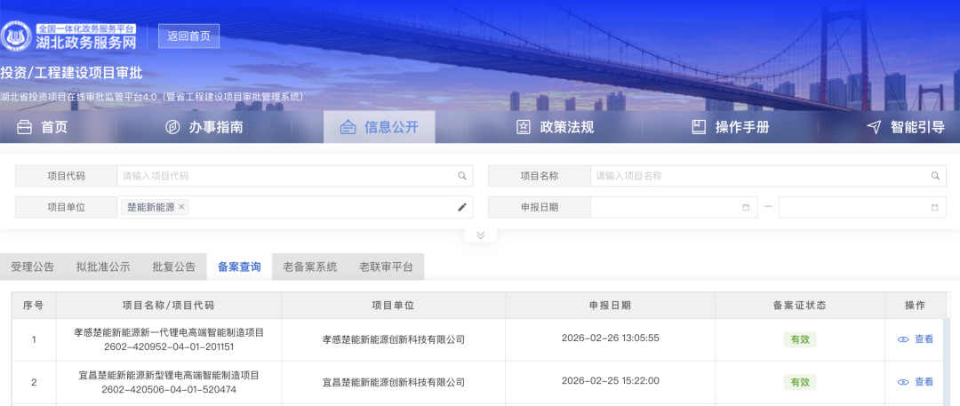
Task: Click the pencil edit icon in 项目单位 field
Action: click(x=462, y=207)
